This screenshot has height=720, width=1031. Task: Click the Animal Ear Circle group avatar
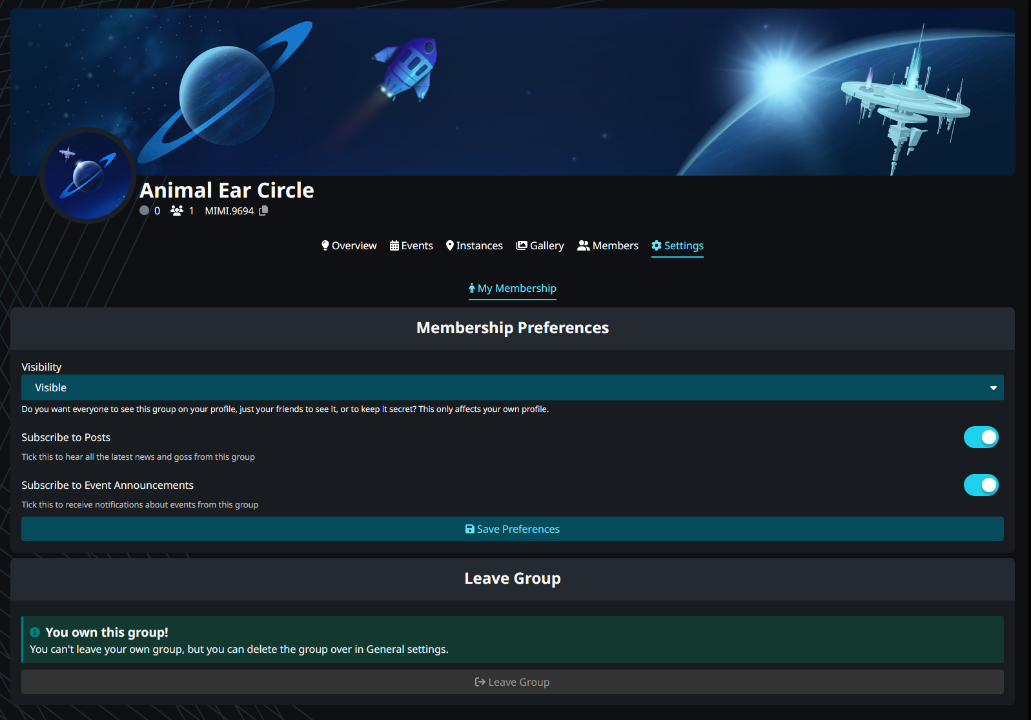point(88,176)
